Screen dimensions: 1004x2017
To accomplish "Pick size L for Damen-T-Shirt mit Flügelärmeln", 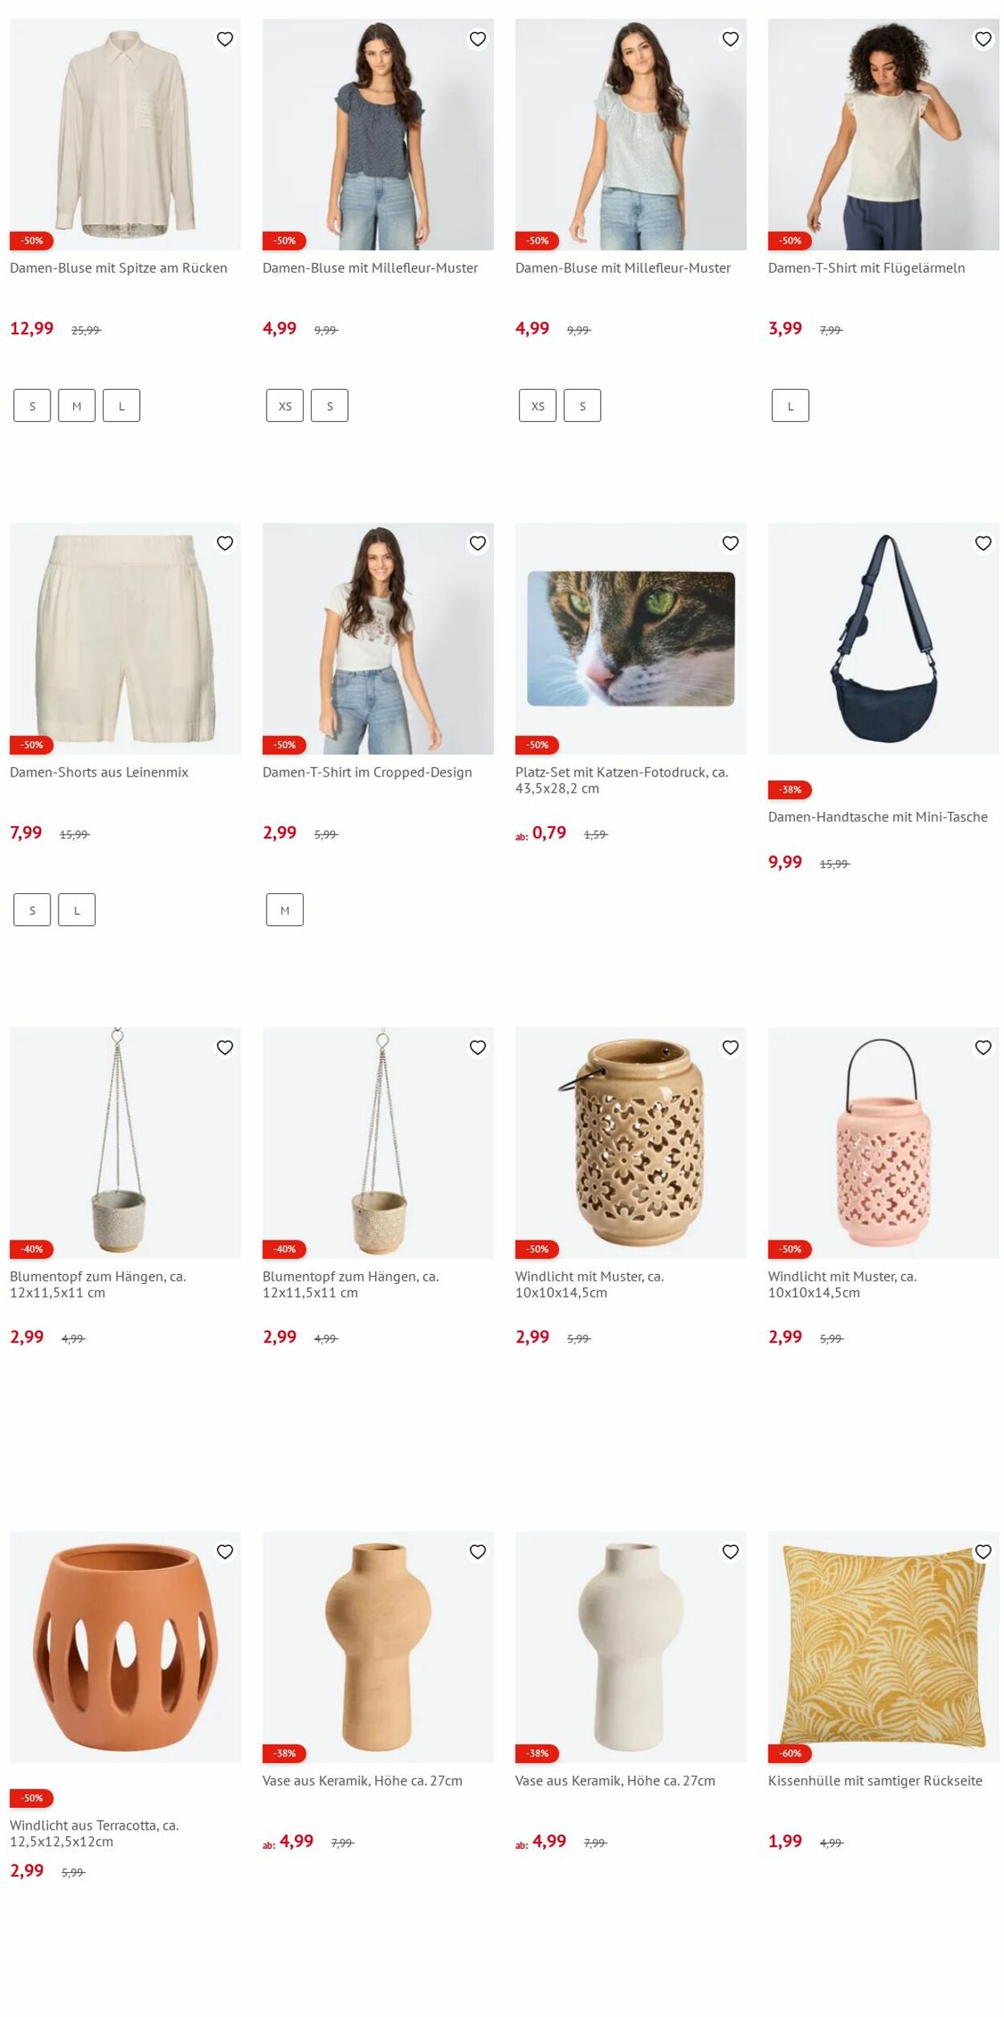I will [x=790, y=406].
